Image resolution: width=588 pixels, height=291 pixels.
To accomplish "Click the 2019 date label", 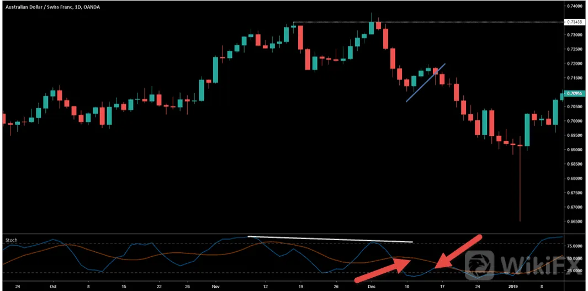I will click(513, 285).
